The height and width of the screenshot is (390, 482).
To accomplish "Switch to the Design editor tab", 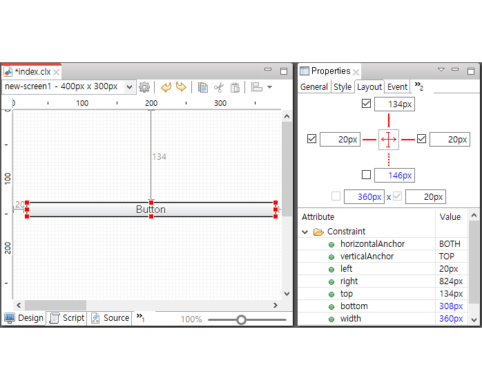I will pos(24,318).
